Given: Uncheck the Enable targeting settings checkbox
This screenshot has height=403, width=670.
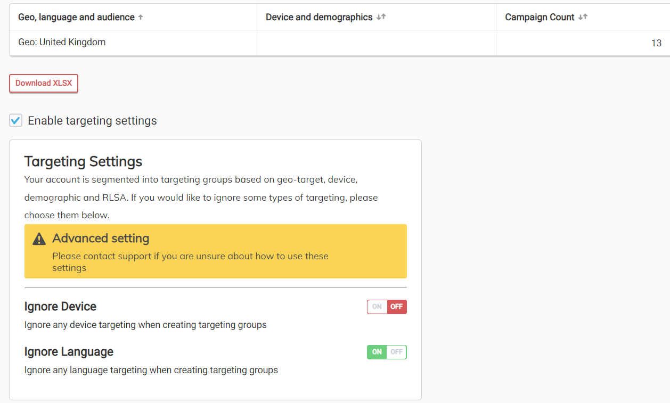Looking at the screenshot, I should (x=16, y=121).
